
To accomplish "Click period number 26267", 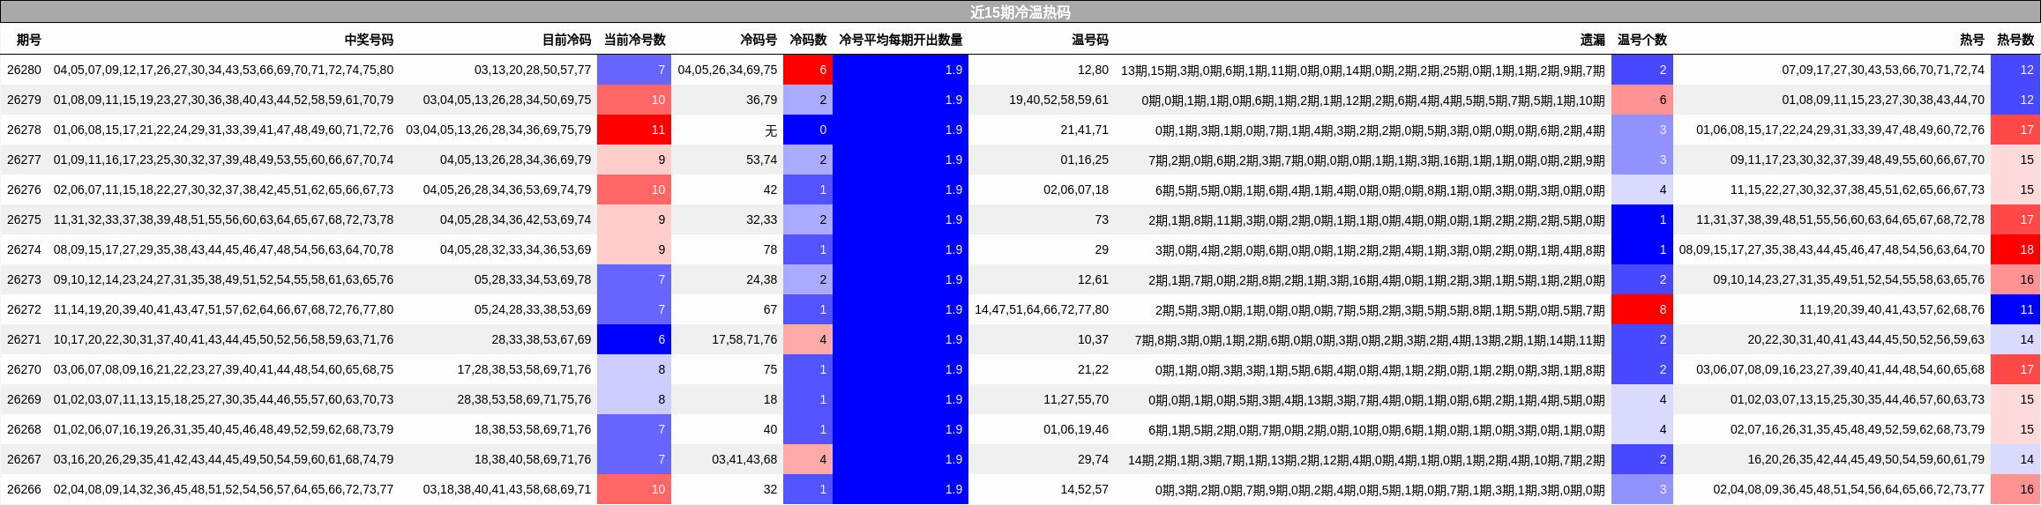I will click(x=24, y=459).
